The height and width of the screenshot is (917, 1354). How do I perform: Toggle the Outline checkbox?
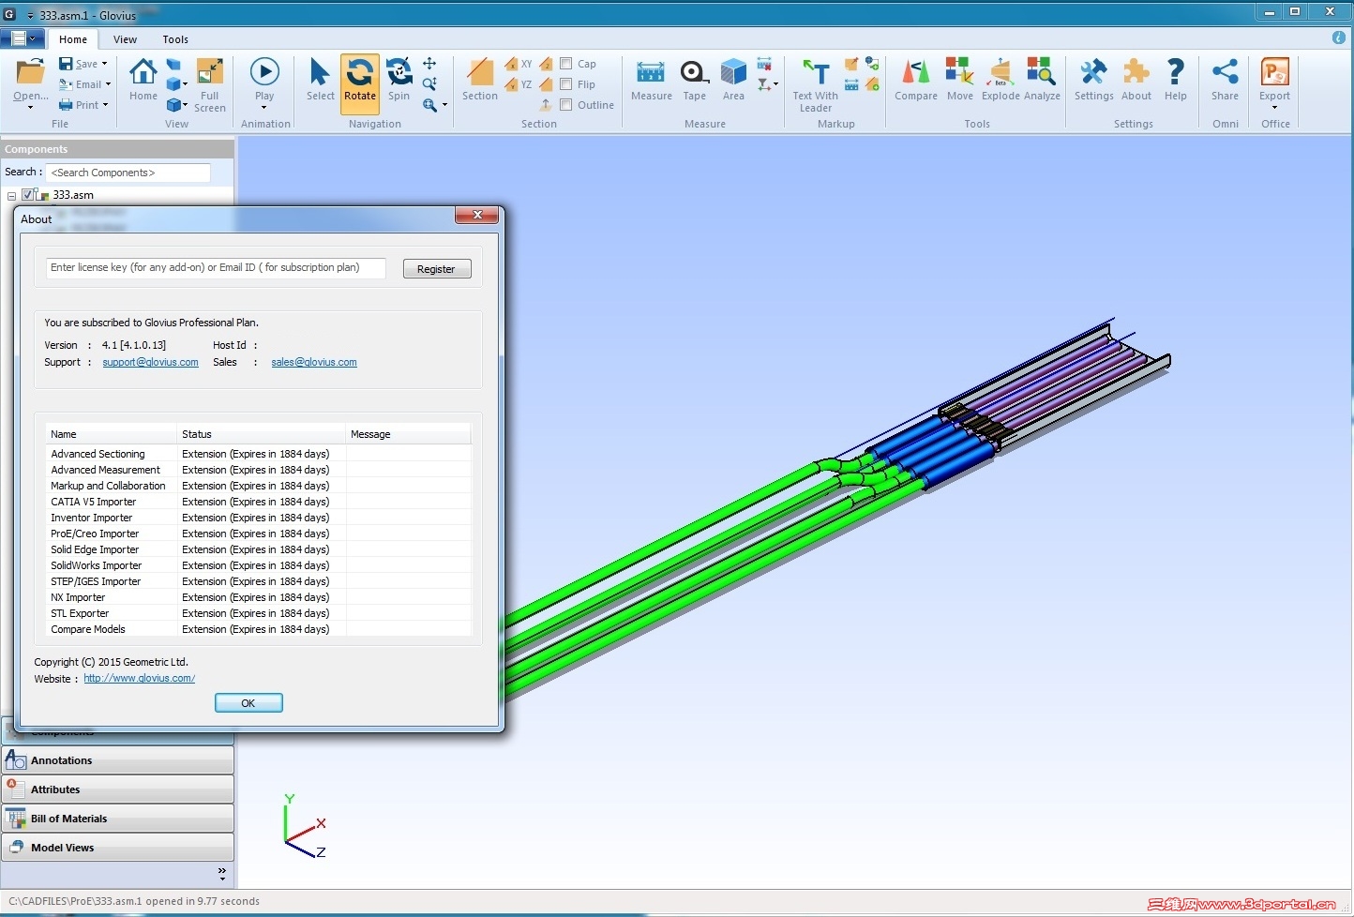point(566,105)
